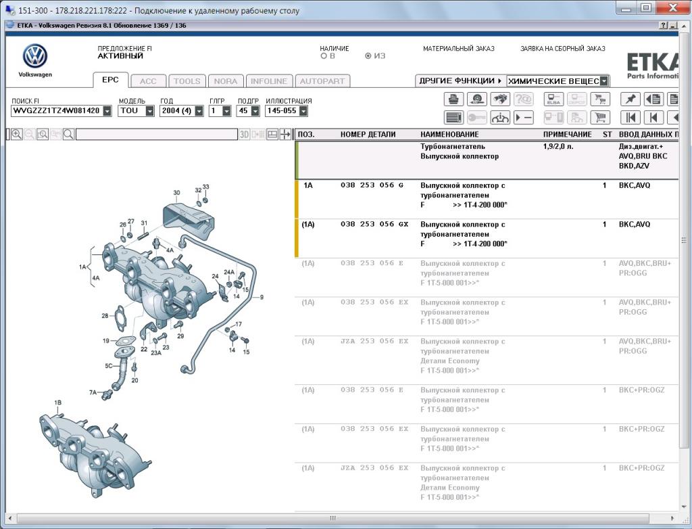Viewport: 692px width, 529px height.
Task: Click the arrow-to-right panel expand icon
Action: 286,135
